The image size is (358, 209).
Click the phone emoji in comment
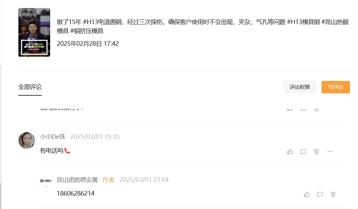67,151
